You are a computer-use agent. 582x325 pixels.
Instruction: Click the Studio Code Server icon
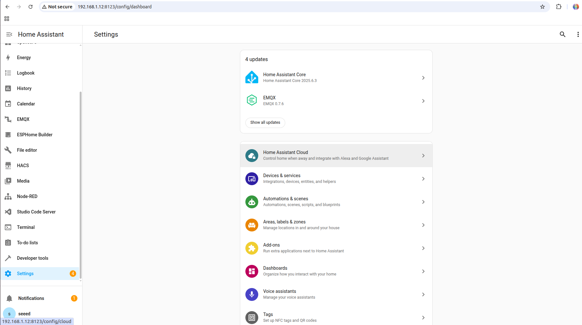(8, 212)
